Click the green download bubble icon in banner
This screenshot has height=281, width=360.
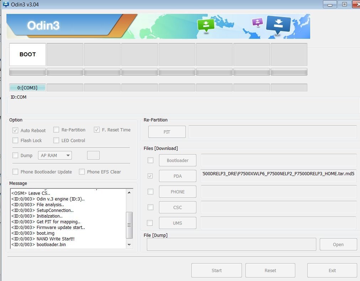click(x=206, y=25)
